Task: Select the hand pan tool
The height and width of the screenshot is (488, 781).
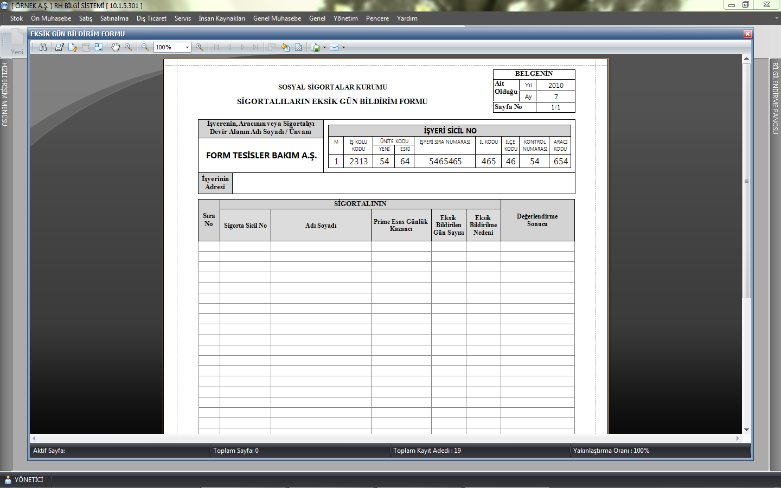Action: click(116, 47)
